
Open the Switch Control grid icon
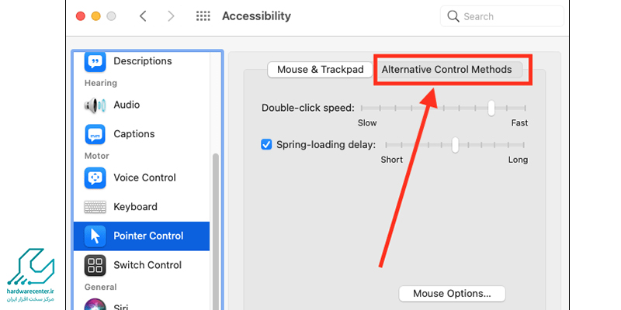click(95, 265)
